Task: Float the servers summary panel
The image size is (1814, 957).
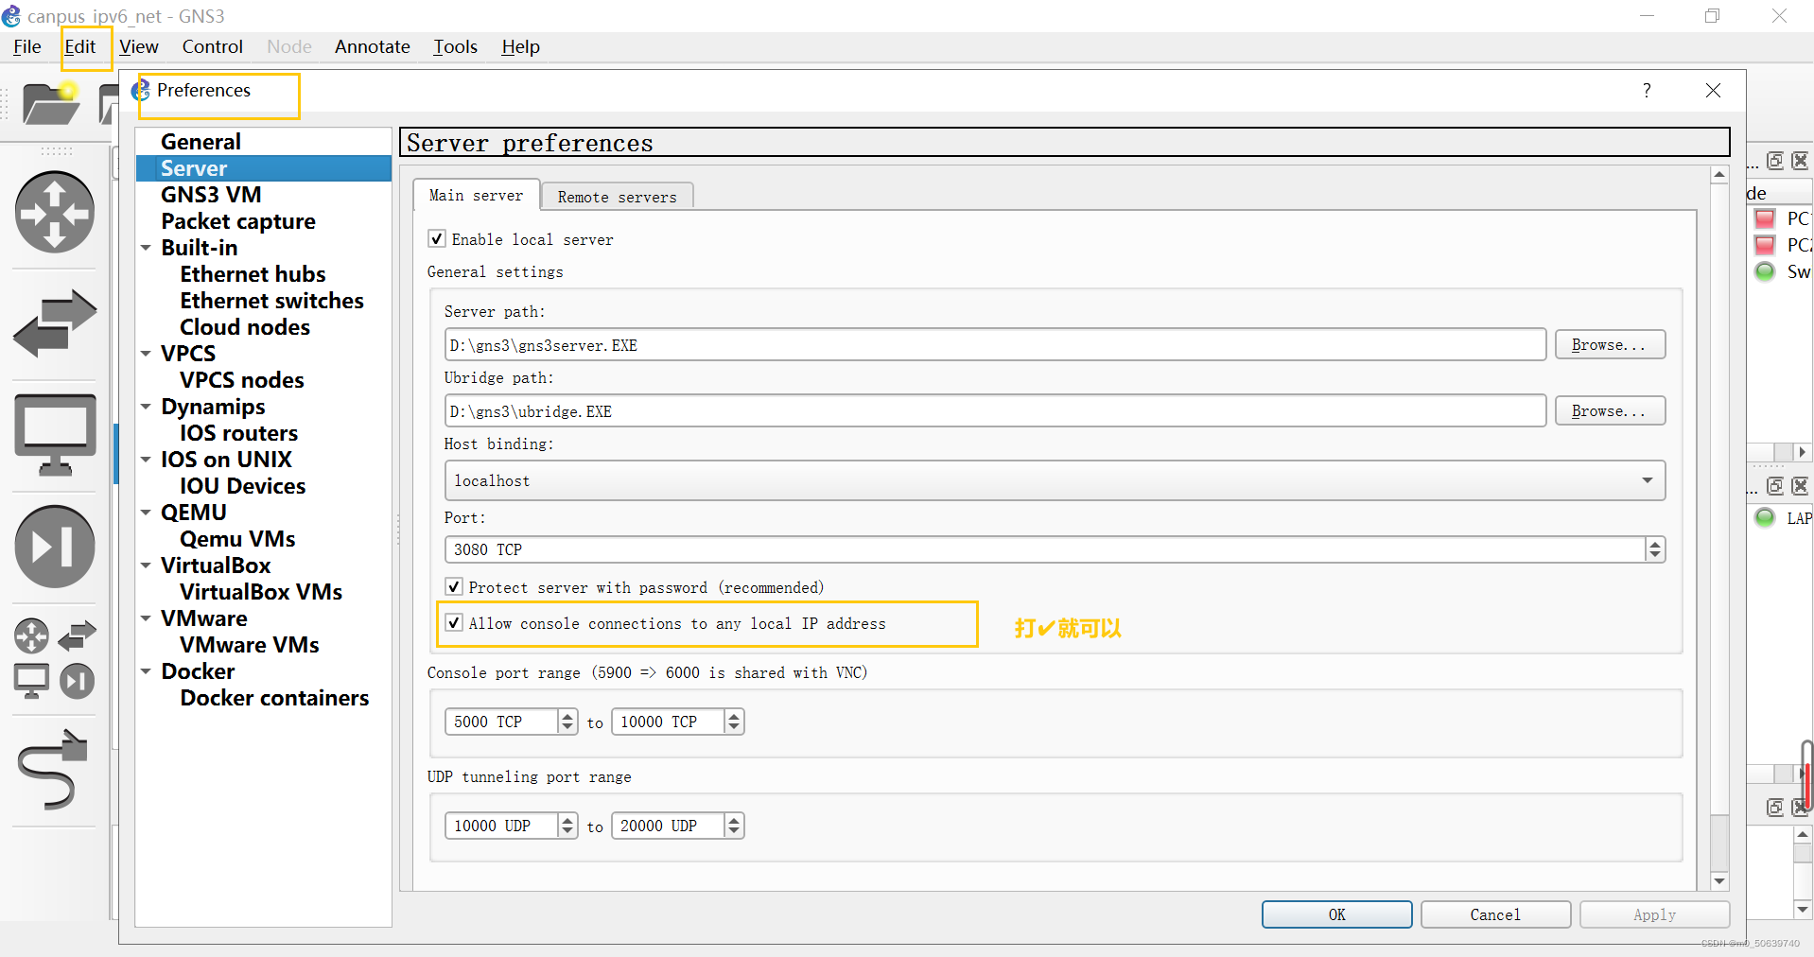Action: pos(1775,486)
